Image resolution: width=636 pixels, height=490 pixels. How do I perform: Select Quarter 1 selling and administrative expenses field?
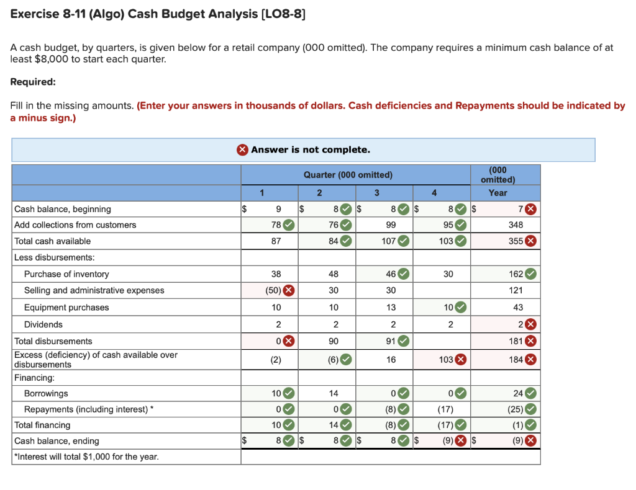click(270, 290)
